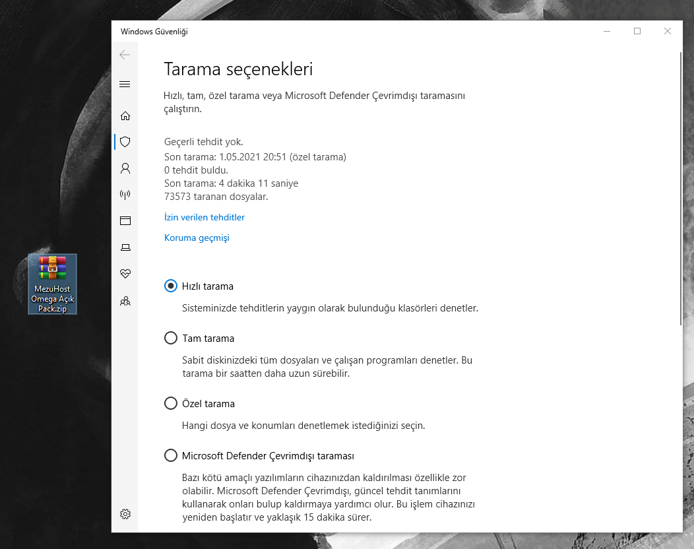Screen dimensions: 694x549
Task: Maximize the Windows Güvenliği window
Action: pos(637,31)
